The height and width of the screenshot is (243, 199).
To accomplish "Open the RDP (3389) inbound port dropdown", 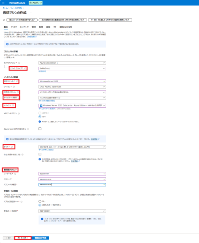I will click(x=72, y=211).
